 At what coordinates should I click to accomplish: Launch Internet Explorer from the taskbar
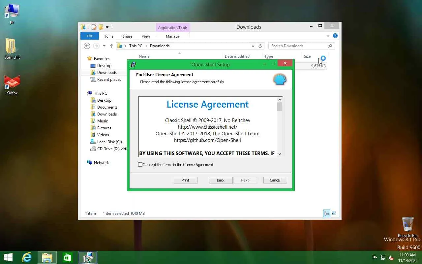tap(27, 257)
